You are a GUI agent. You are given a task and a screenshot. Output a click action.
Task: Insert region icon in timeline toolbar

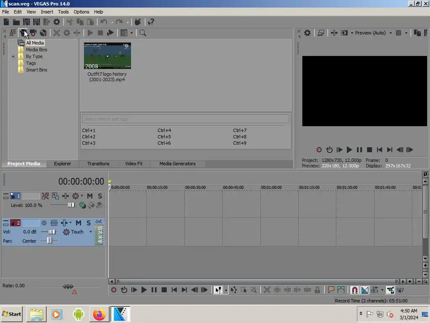[341, 290]
